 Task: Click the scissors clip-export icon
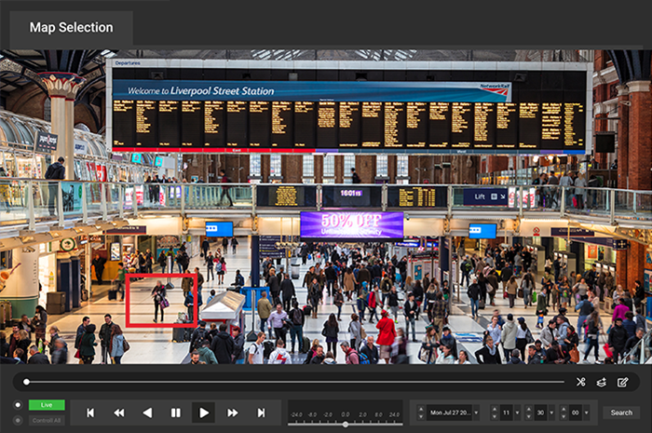(x=581, y=382)
